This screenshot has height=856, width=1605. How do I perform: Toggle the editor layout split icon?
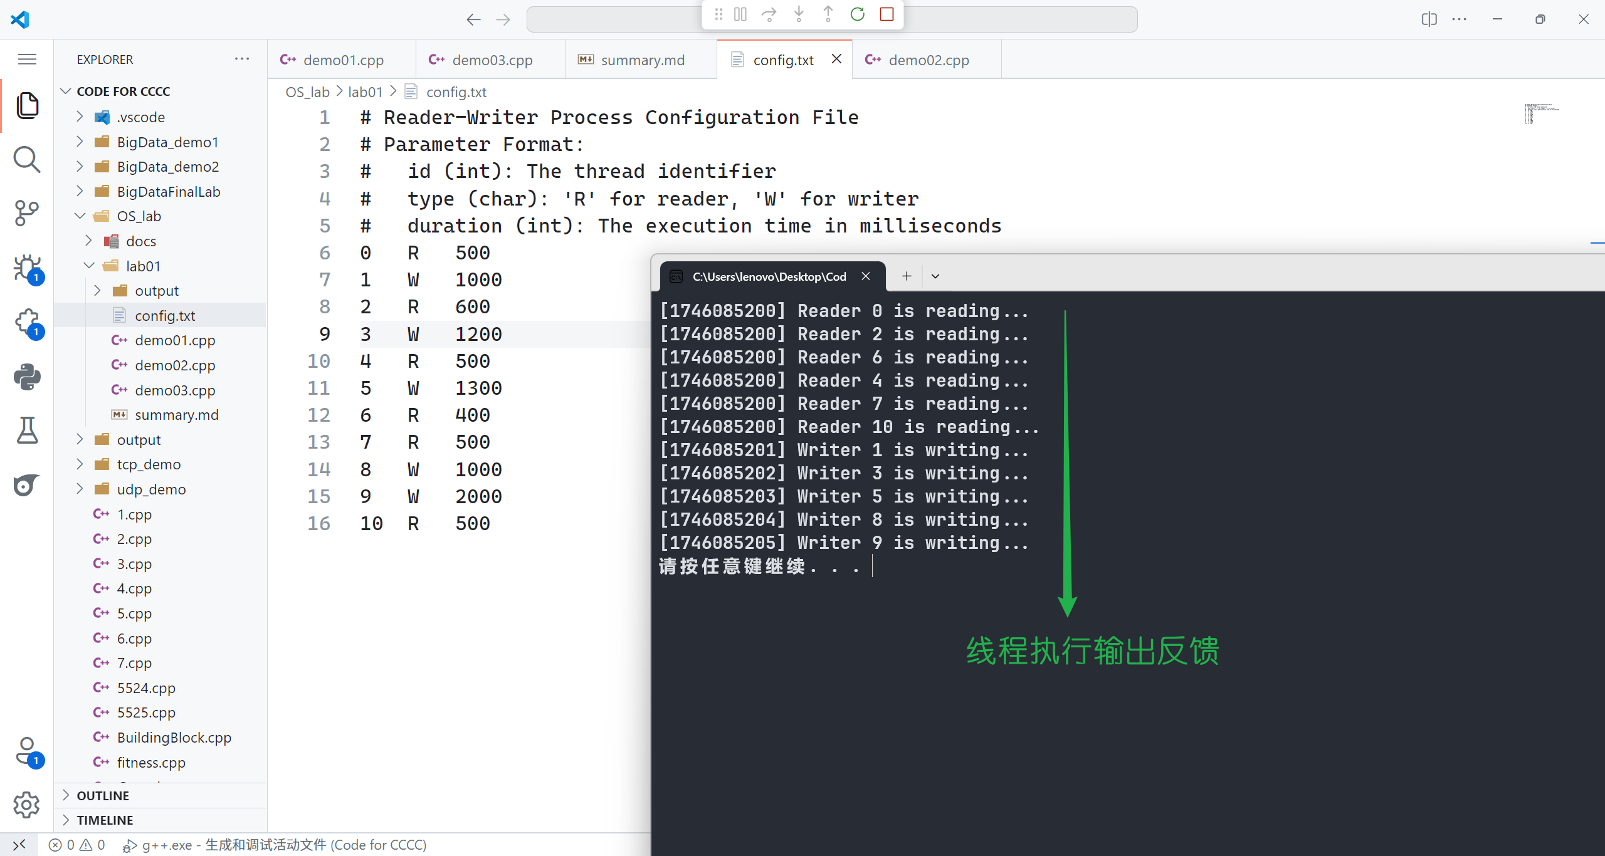1429,19
